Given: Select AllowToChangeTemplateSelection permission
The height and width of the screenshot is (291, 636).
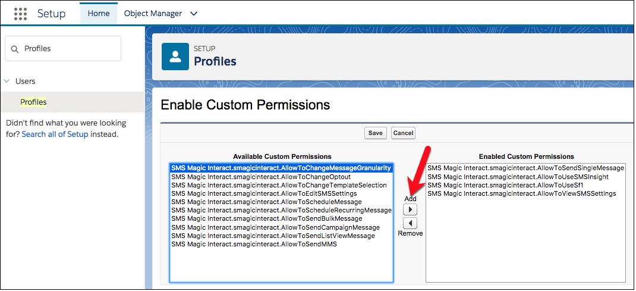Looking at the screenshot, I should (x=281, y=185).
